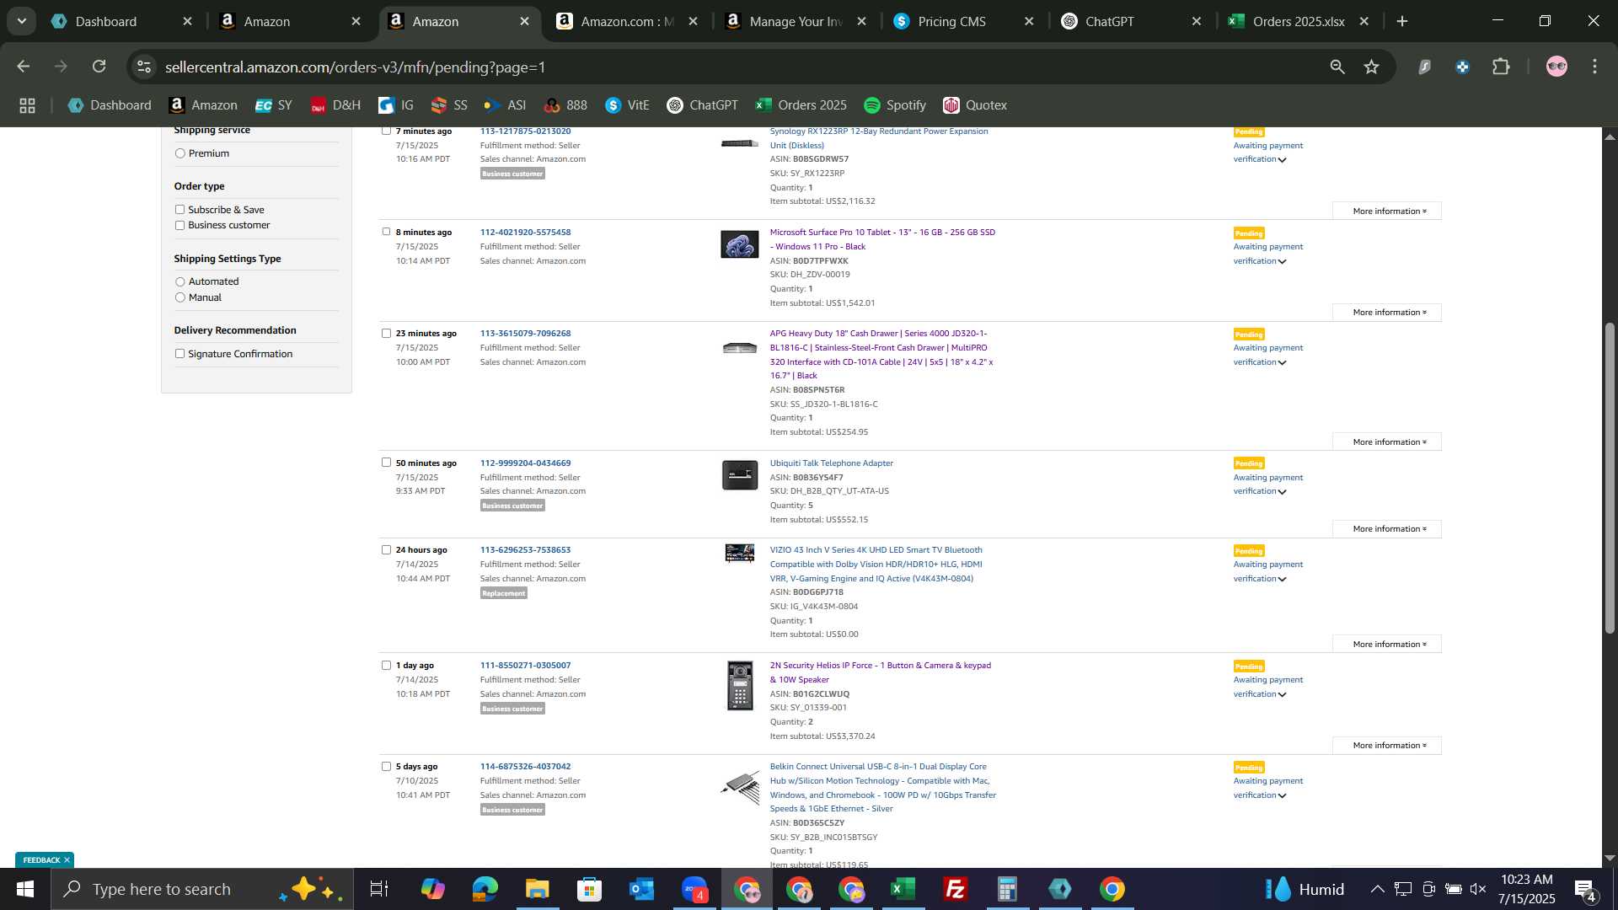Select checkbox for order 112-9999204-0434669
Screen dimensions: 1618x910
click(x=386, y=463)
